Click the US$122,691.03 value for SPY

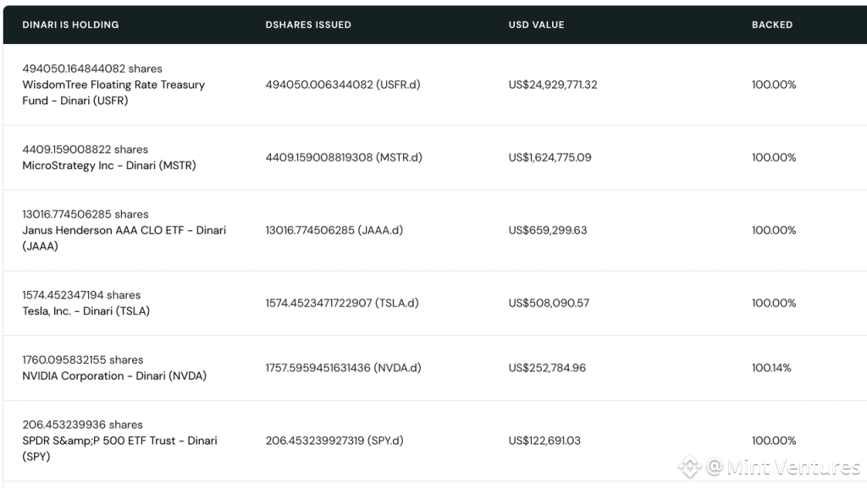pyautogui.click(x=544, y=441)
